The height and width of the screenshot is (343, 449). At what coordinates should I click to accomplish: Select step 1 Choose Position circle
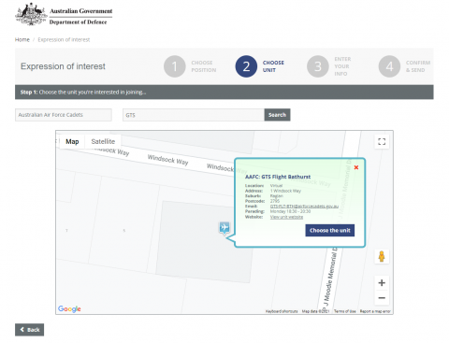[175, 66]
